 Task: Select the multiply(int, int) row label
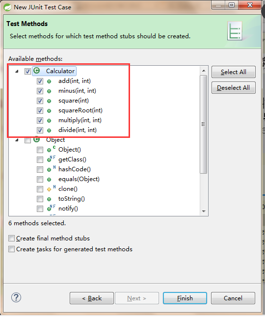80,120
